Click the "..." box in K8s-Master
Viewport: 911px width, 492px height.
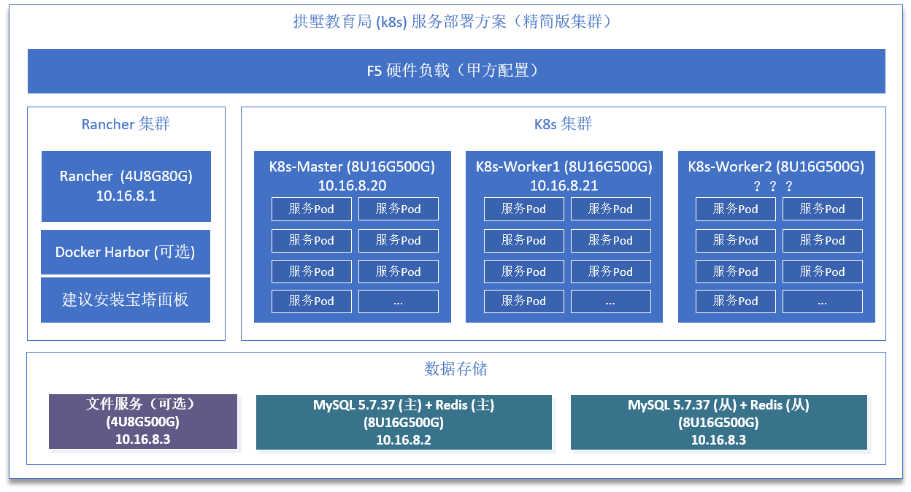pyautogui.click(x=398, y=301)
